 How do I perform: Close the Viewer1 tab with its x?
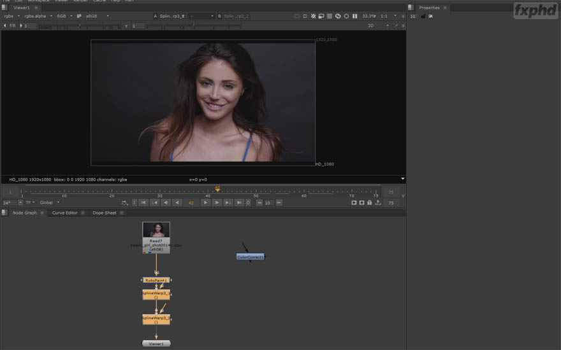36,8
